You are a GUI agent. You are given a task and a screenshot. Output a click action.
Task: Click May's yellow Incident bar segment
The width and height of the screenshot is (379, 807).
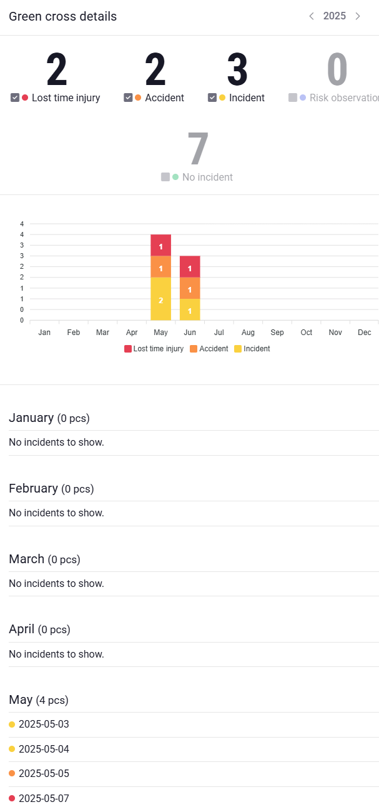pyautogui.click(x=160, y=299)
